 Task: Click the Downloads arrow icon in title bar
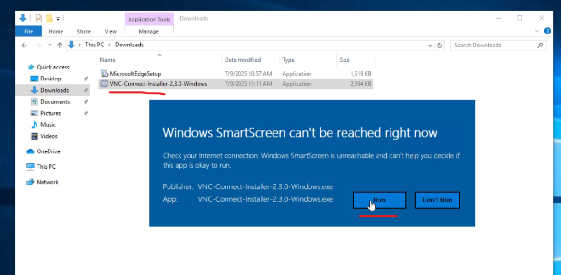tap(23, 18)
